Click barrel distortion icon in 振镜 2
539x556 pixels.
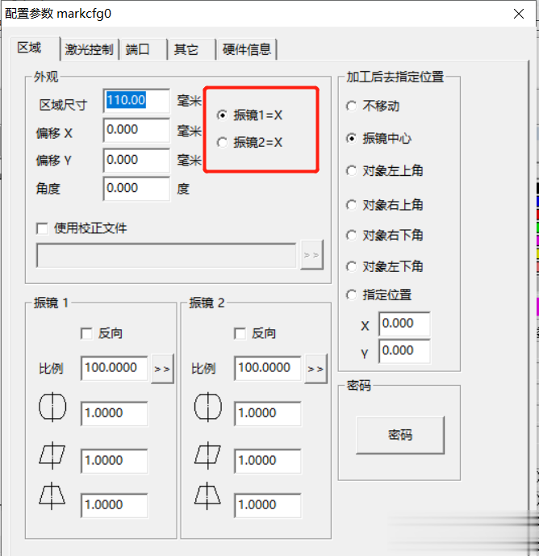click(x=208, y=407)
